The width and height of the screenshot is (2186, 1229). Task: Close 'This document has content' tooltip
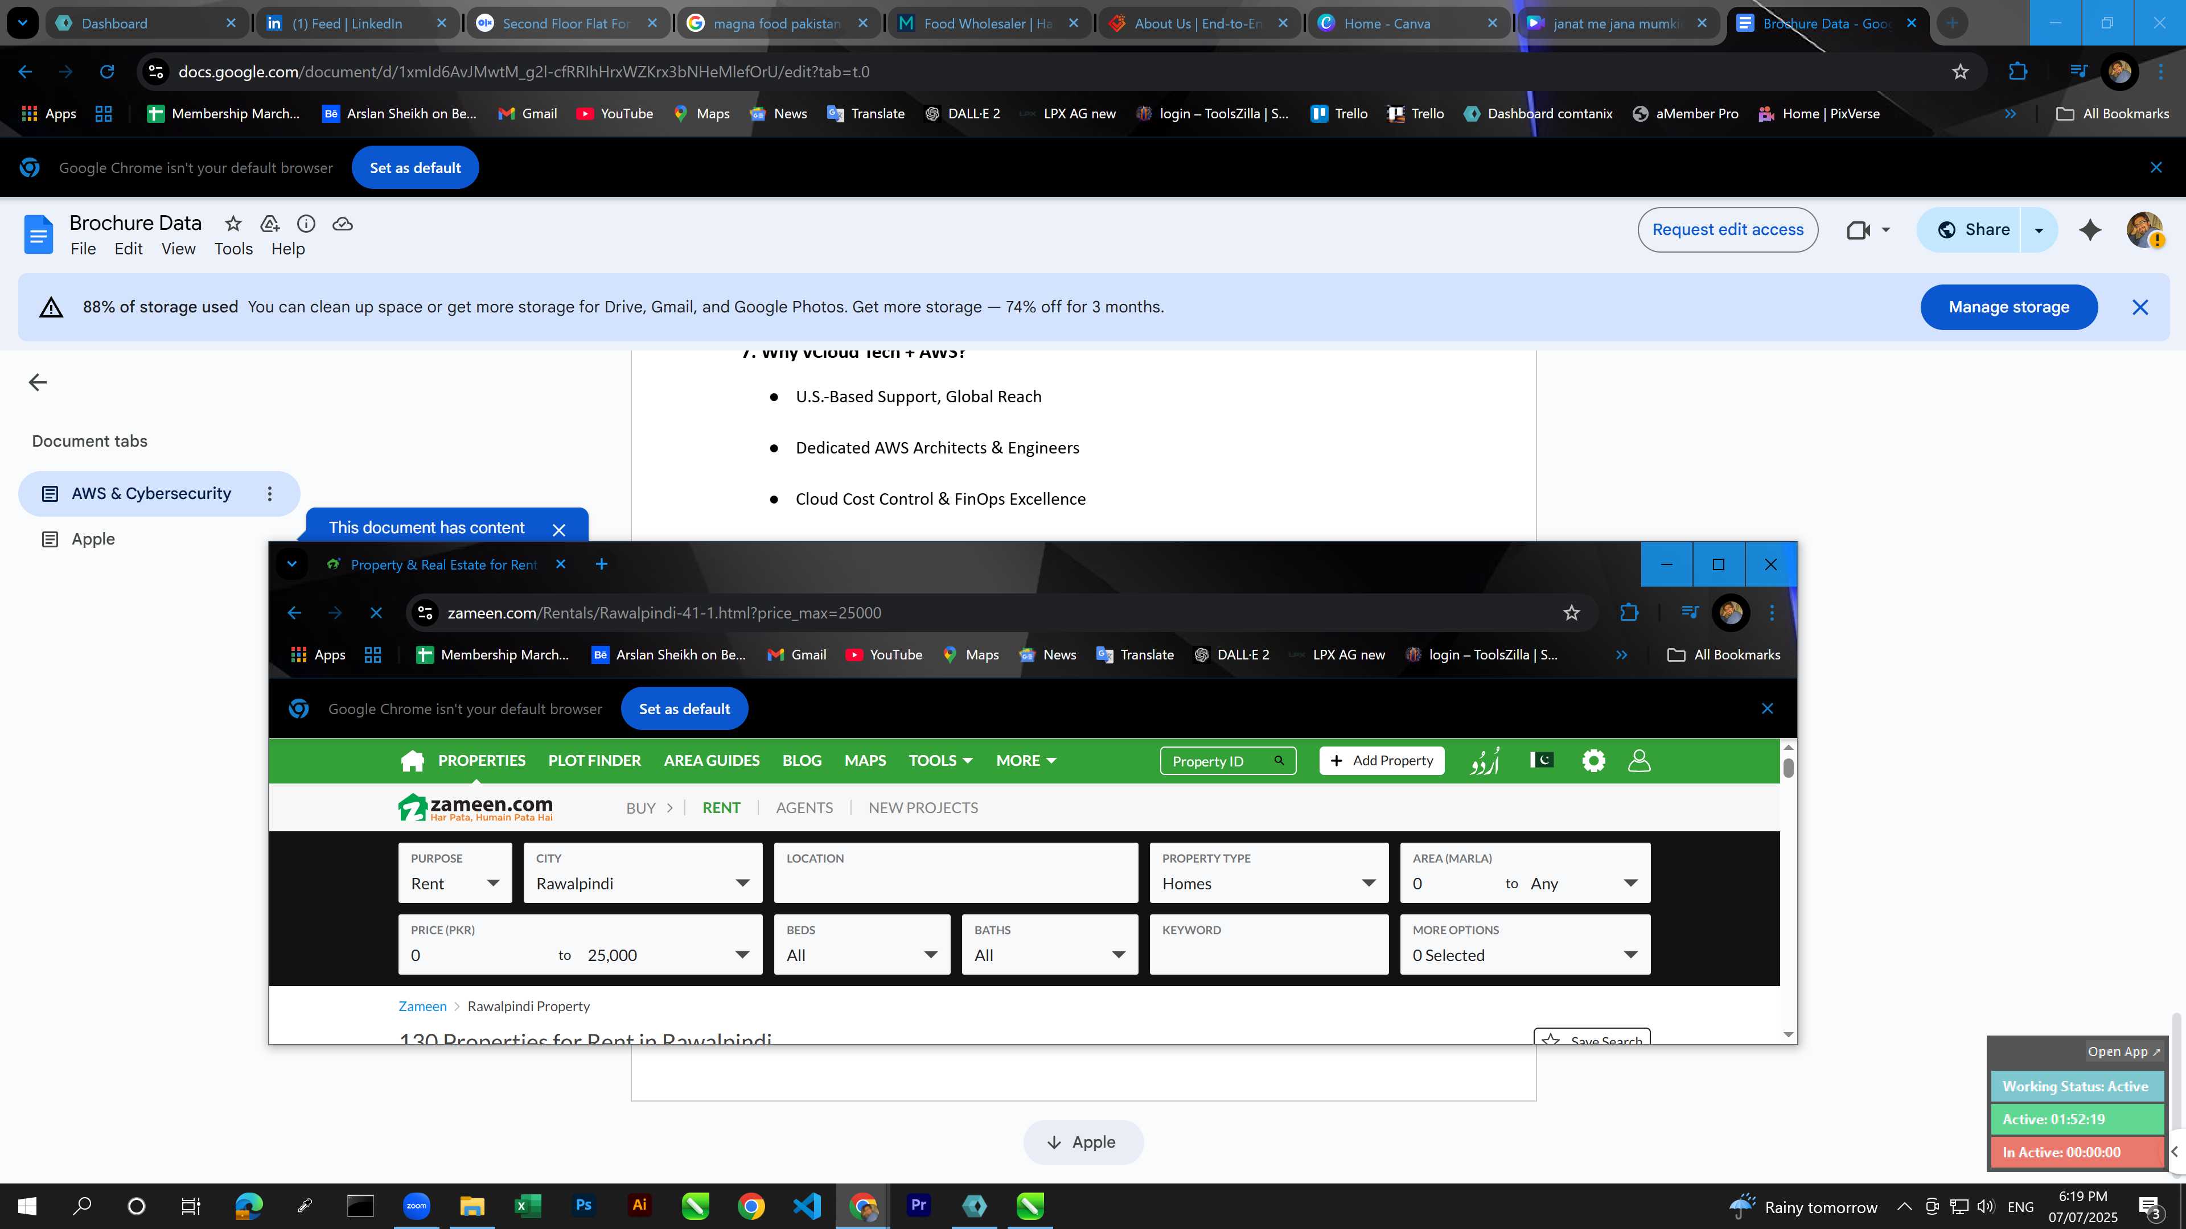tap(558, 530)
